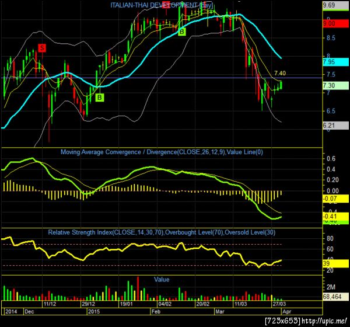This screenshot has width=350, height=327.
Task: Click the red S sell signal marker
Action: click(x=42, y=48)
